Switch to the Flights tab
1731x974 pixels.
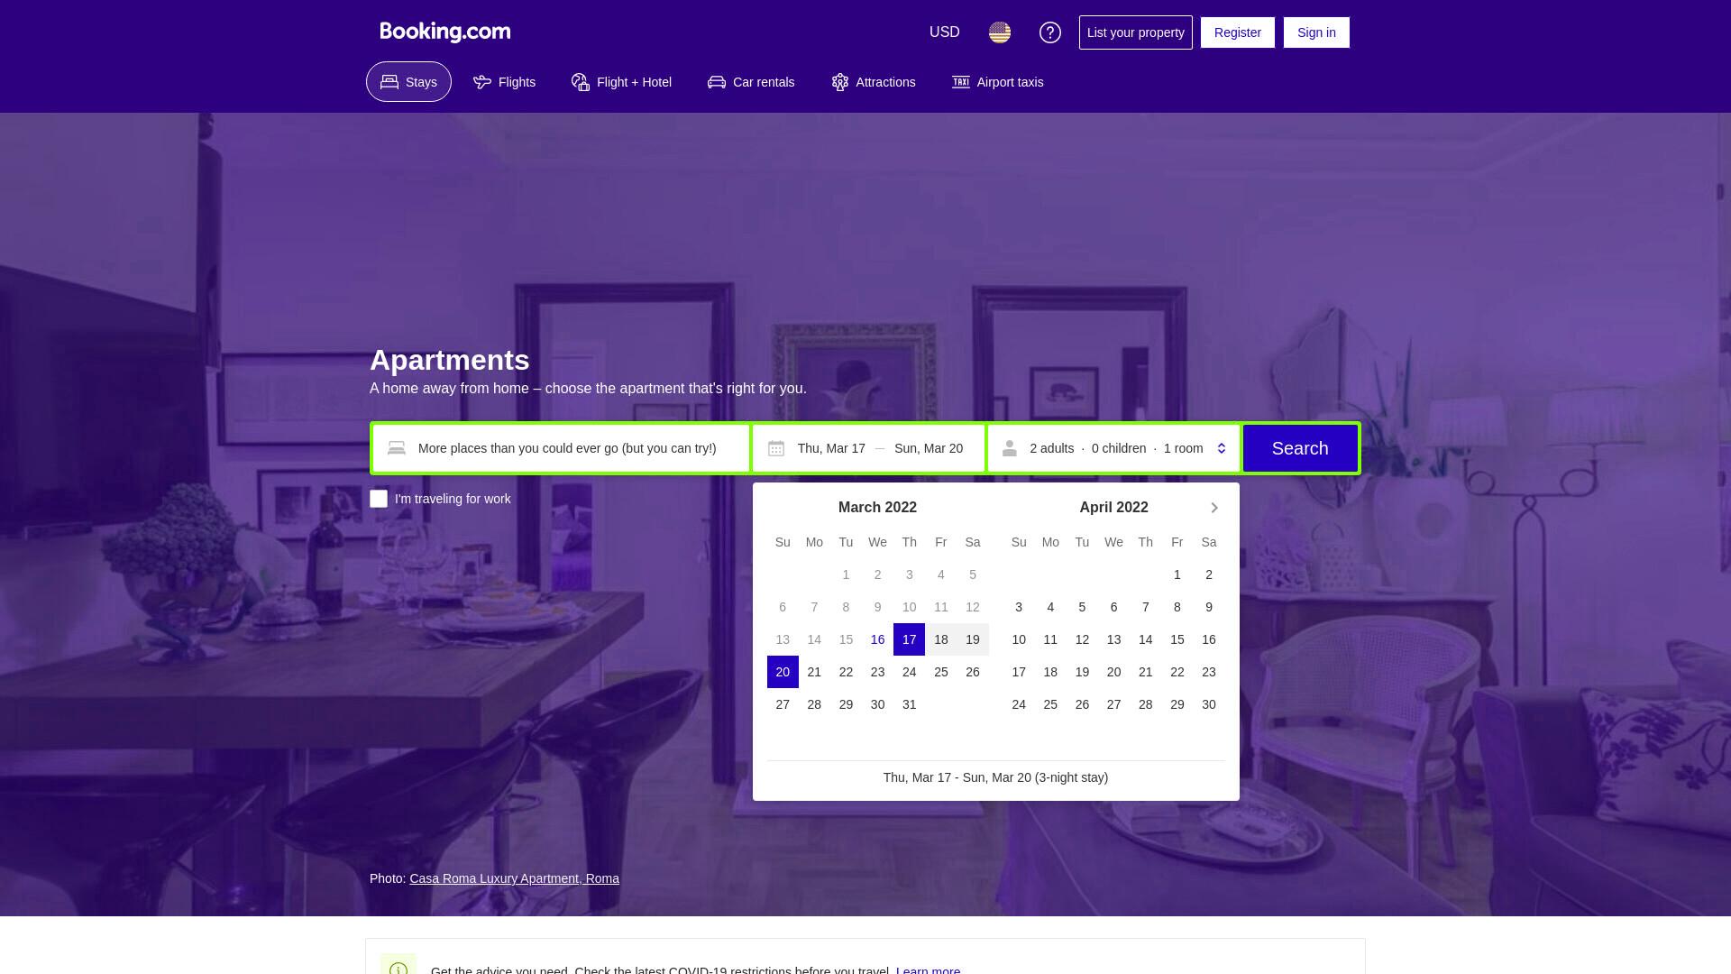click(x=505, y=82)
